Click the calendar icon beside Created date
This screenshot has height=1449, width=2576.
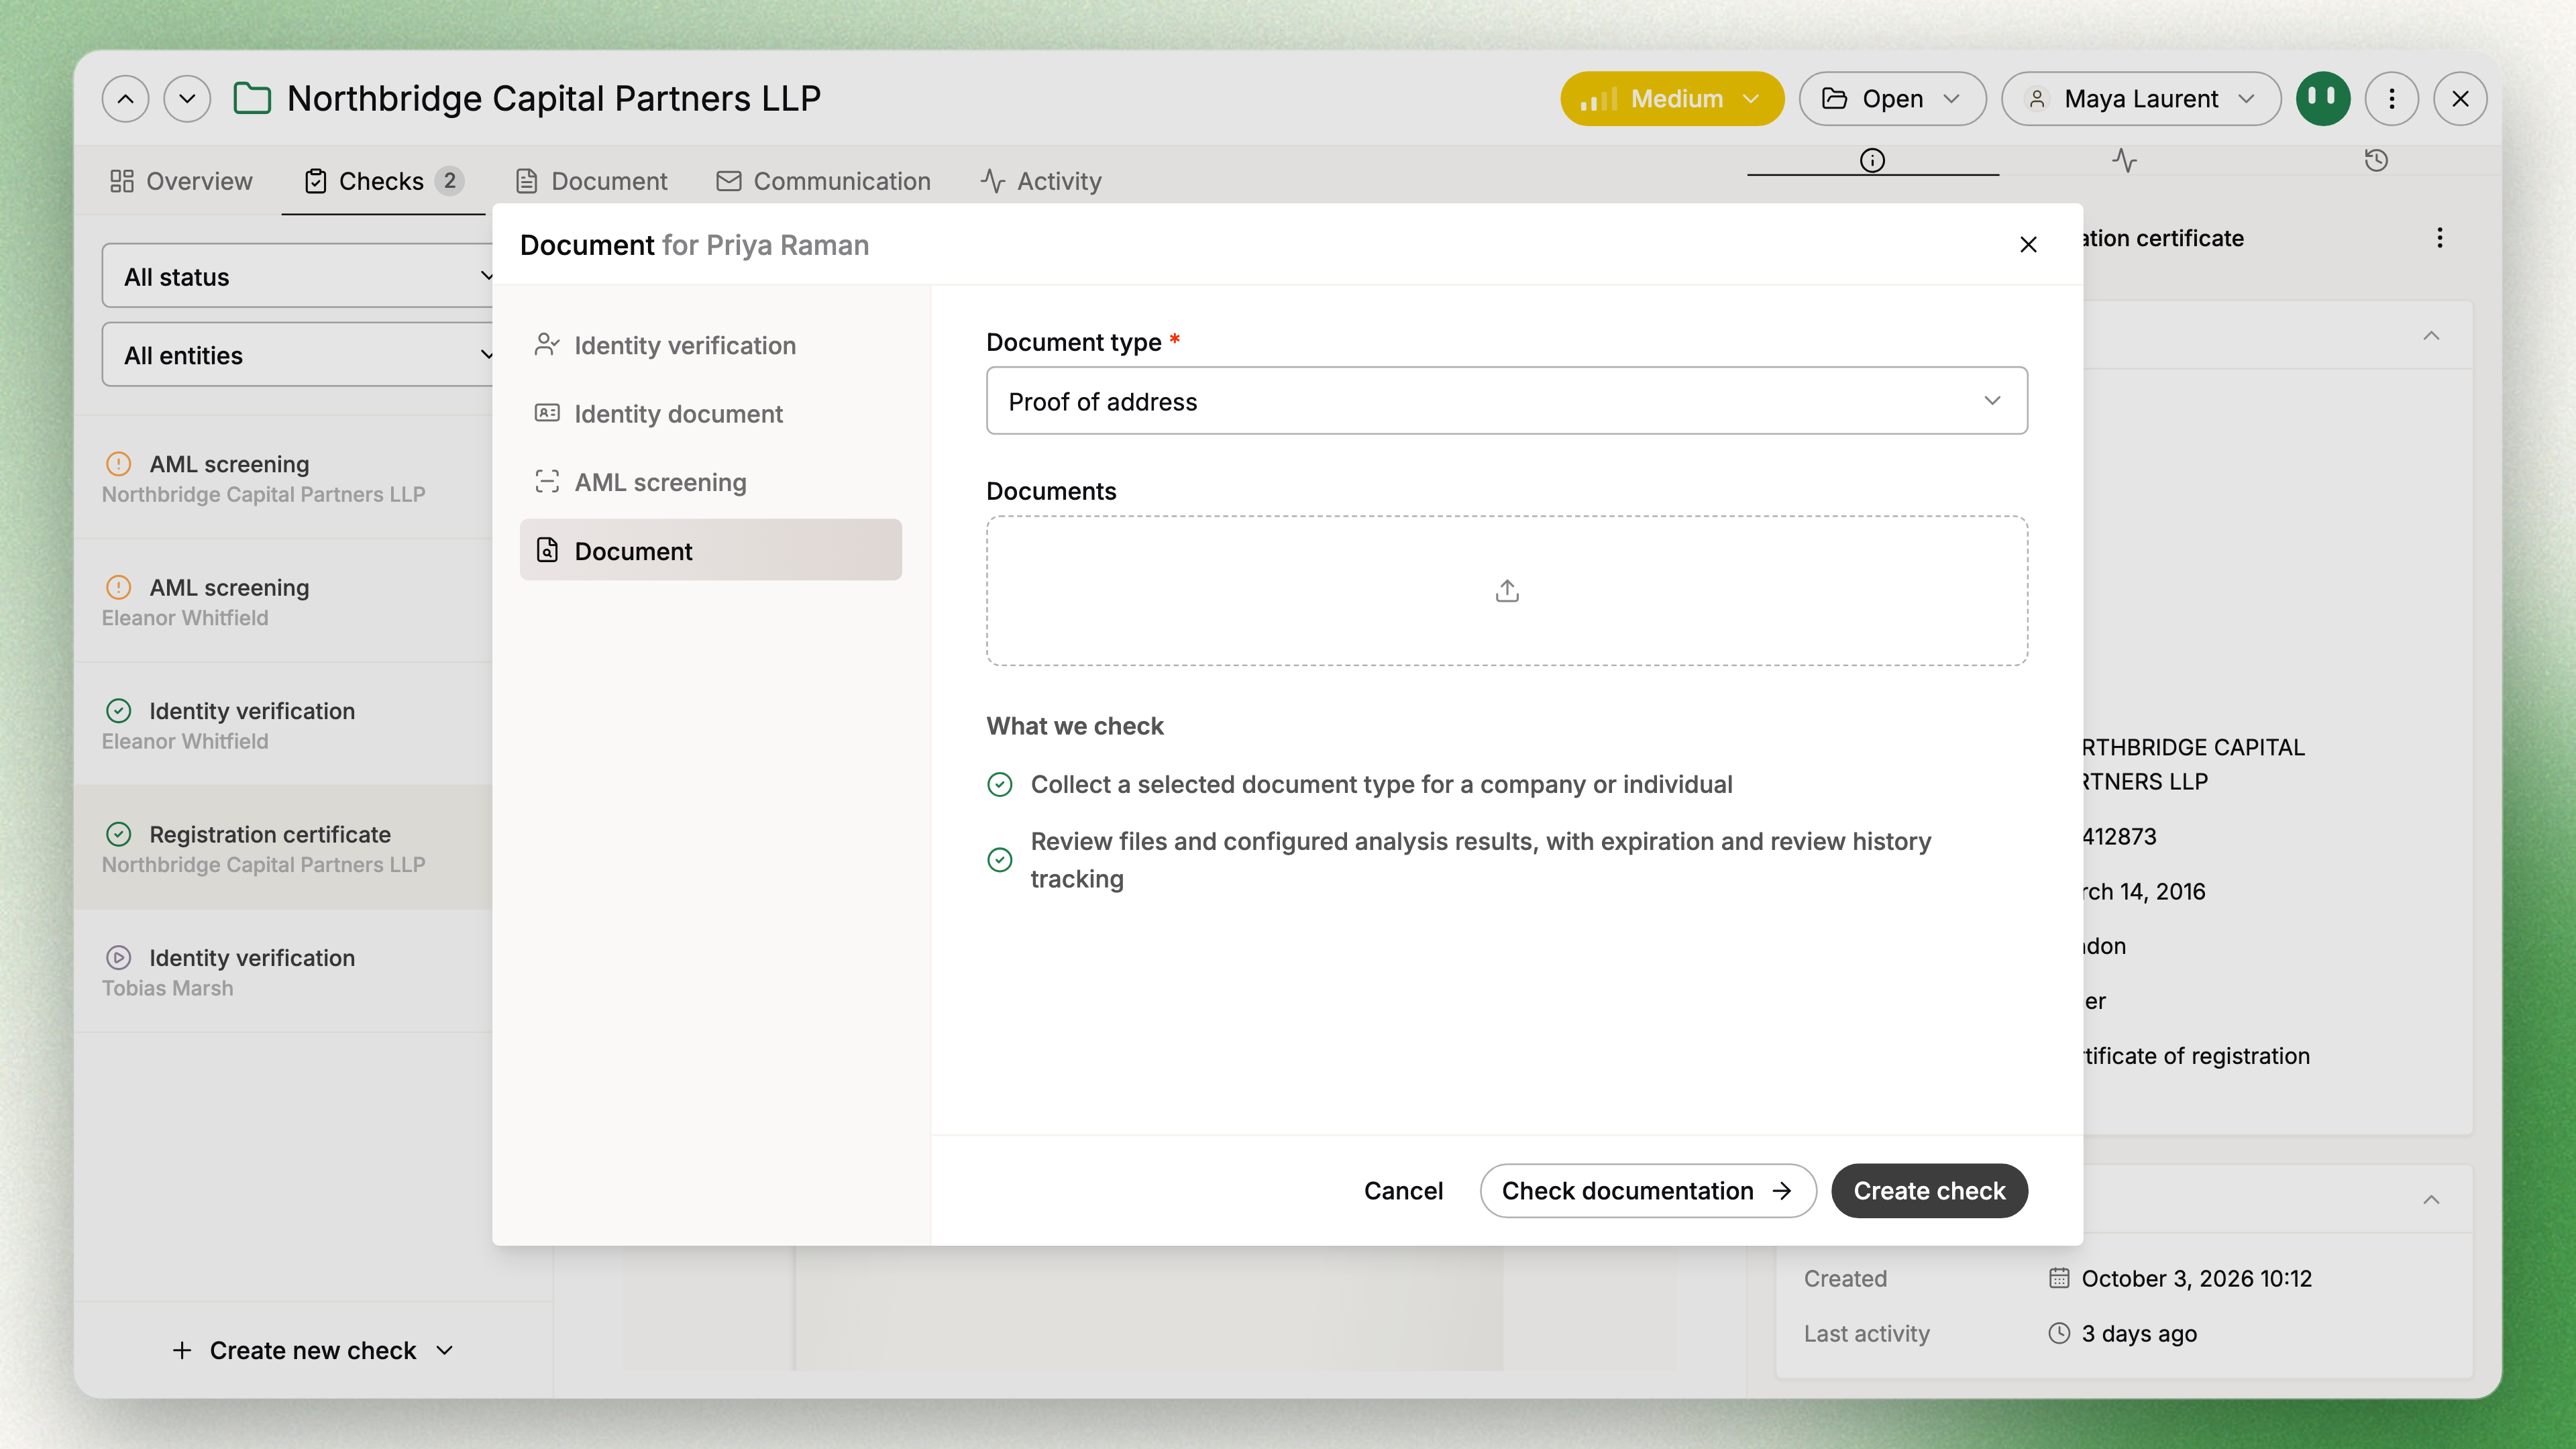[2058, 1278]
